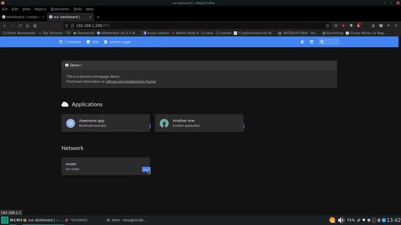Open the Another one application card
The height and width of the screenshot is (225, 401).
click(199, 123)
